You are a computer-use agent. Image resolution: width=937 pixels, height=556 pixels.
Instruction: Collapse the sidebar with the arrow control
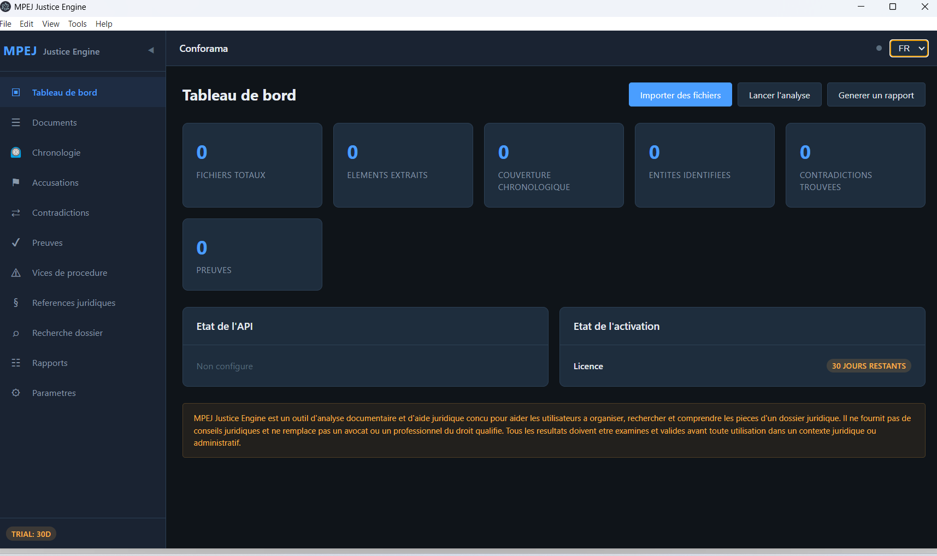click(x=151, y=50)
